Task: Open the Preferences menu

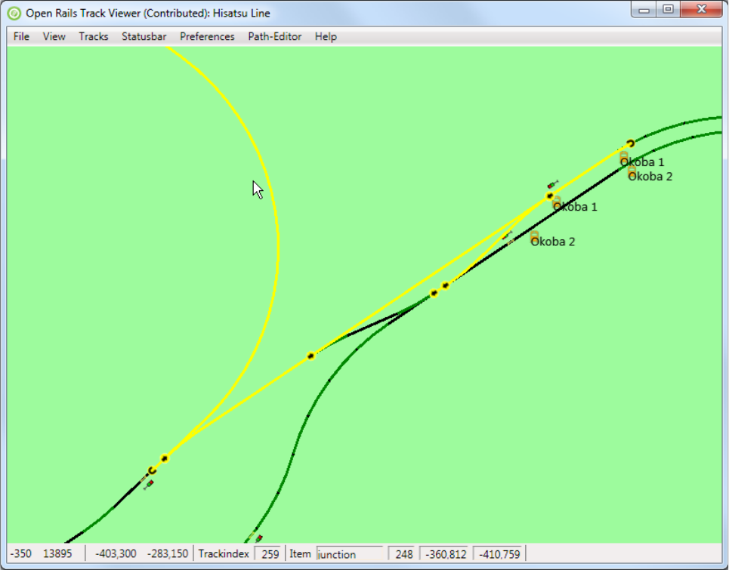Action: (207, 37)
